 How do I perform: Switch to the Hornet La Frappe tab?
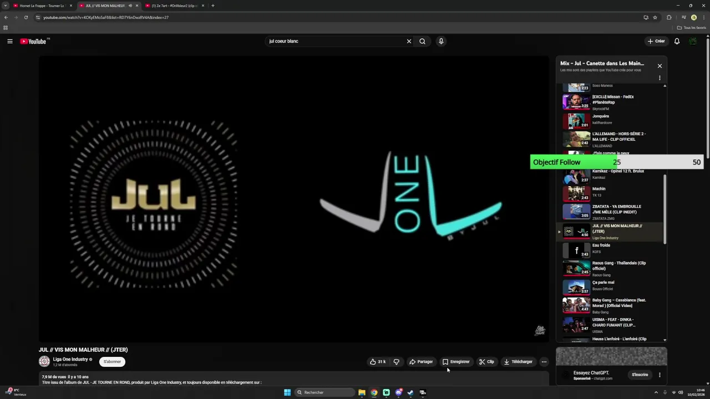click(42, 6)
